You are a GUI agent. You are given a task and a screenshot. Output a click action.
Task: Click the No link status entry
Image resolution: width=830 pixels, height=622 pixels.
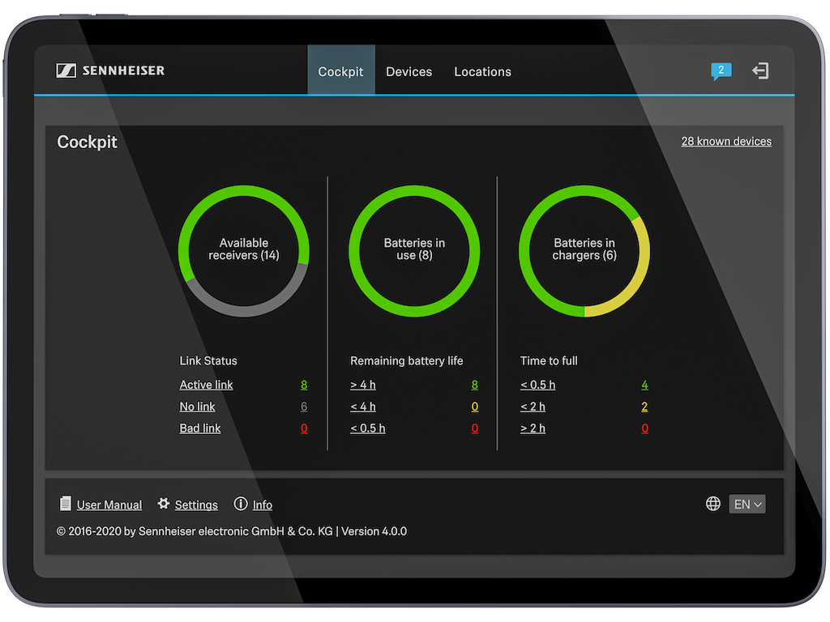pyautogui.click(x=197, y=407)
